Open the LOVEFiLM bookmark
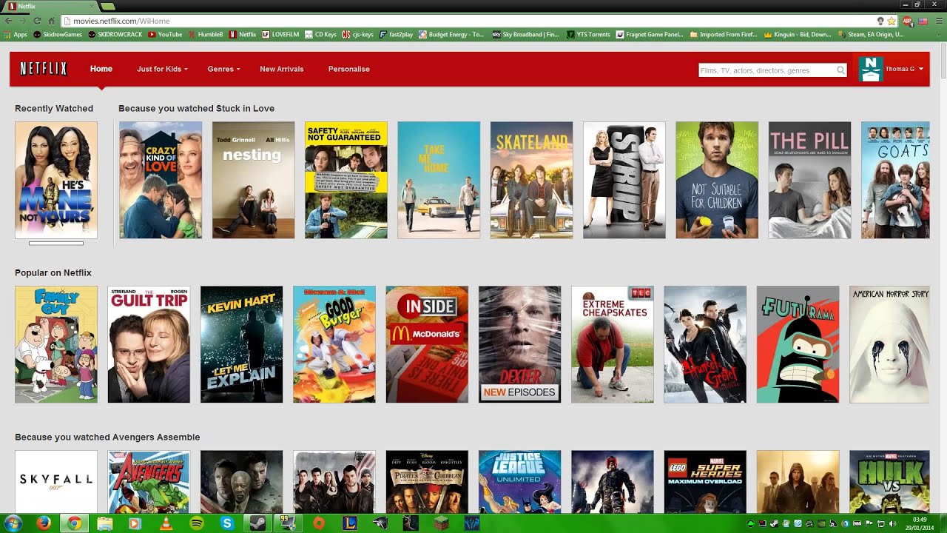The height and width of the screenshot is (533, 947). [x=280, y=34]
